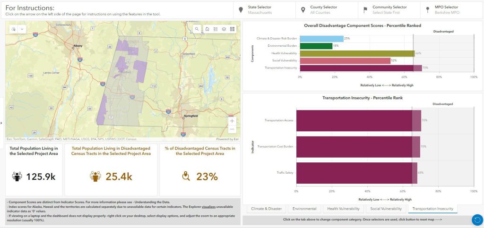Switch to the Environmental tab

pos(304,209)
